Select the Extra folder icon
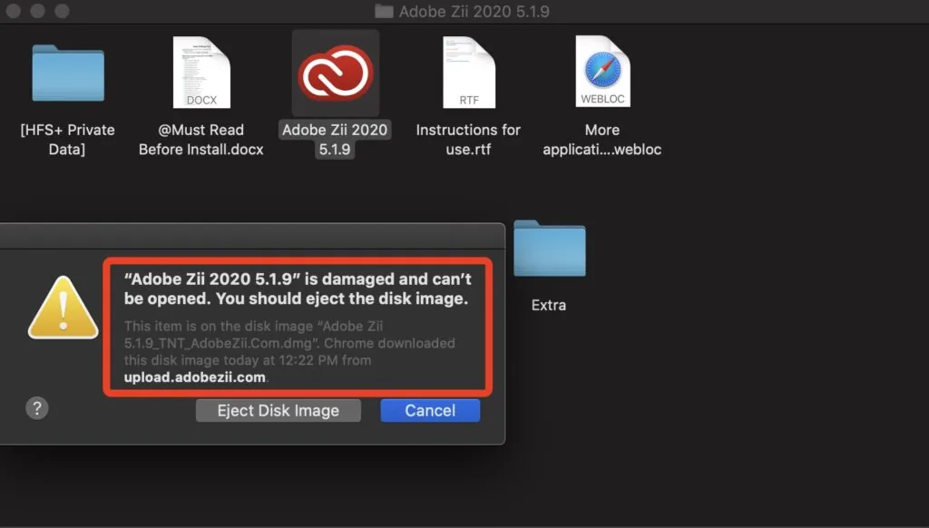Screen dimensions: 929x528 tap(549, 249)
